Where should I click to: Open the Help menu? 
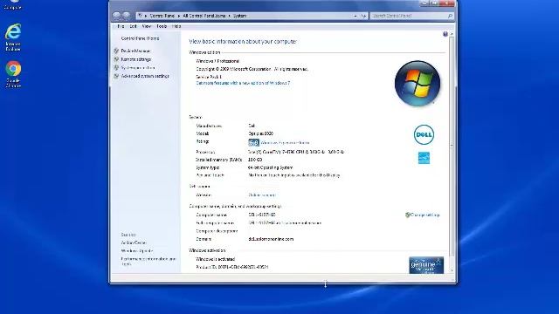click(176, 26)
